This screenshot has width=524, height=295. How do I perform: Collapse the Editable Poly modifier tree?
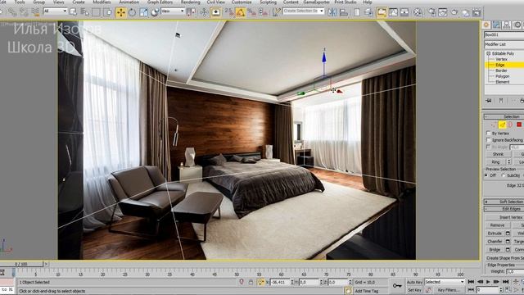[x=489, y=53]
